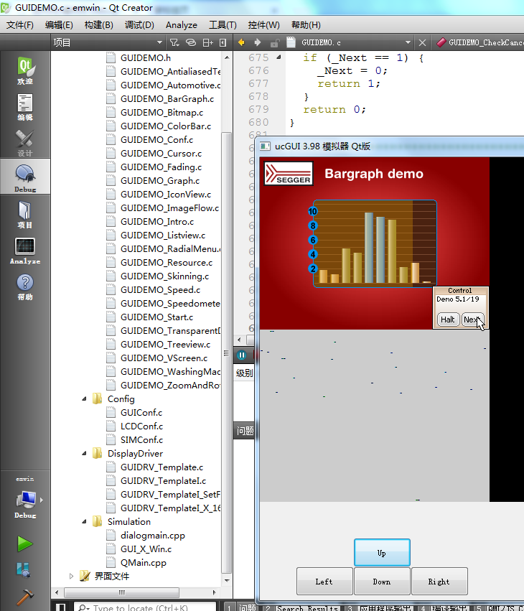Click the green Run button
Image resolution: width=524 pixels, height=611 pixels.
pos(25,544)
